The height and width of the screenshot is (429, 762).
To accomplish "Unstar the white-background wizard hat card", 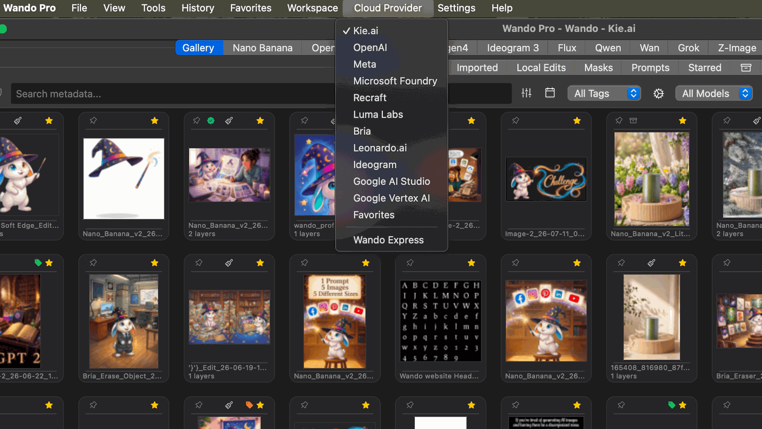I will coord(154,121).
